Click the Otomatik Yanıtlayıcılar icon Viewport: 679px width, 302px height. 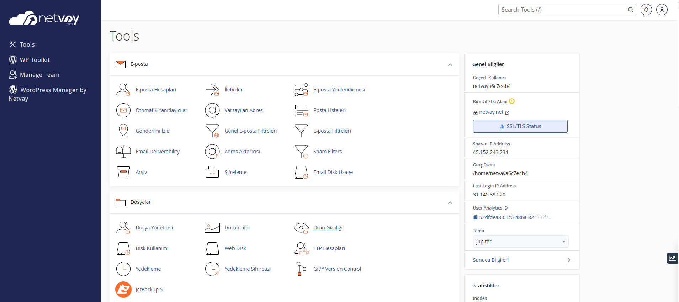[x=123, y=110]
